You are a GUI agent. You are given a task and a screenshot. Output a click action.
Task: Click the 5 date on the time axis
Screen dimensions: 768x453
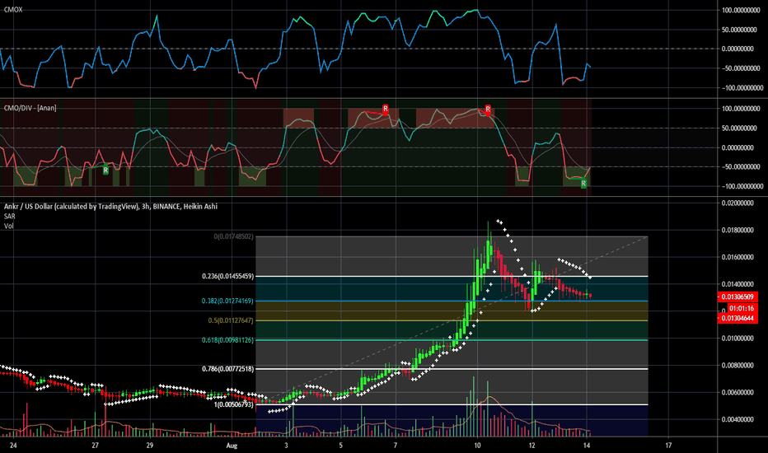[x=341, y=445]
